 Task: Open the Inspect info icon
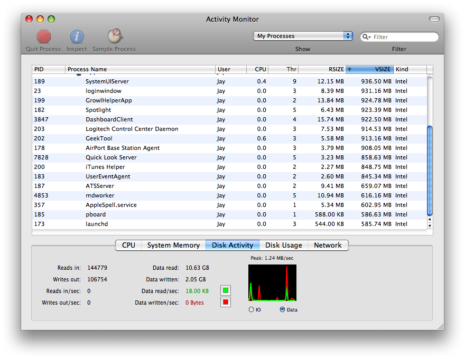(77, 37)
